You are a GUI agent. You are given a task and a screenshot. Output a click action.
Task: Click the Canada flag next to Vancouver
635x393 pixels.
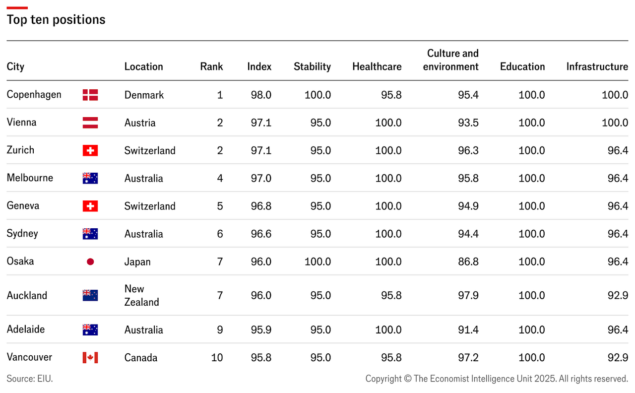click(90, 357)
